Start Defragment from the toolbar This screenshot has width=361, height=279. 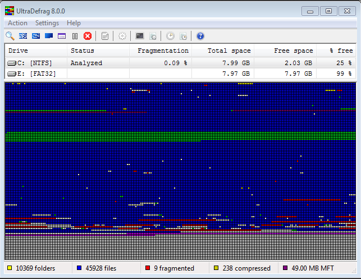pyautogui.click(x=23, y=36)
